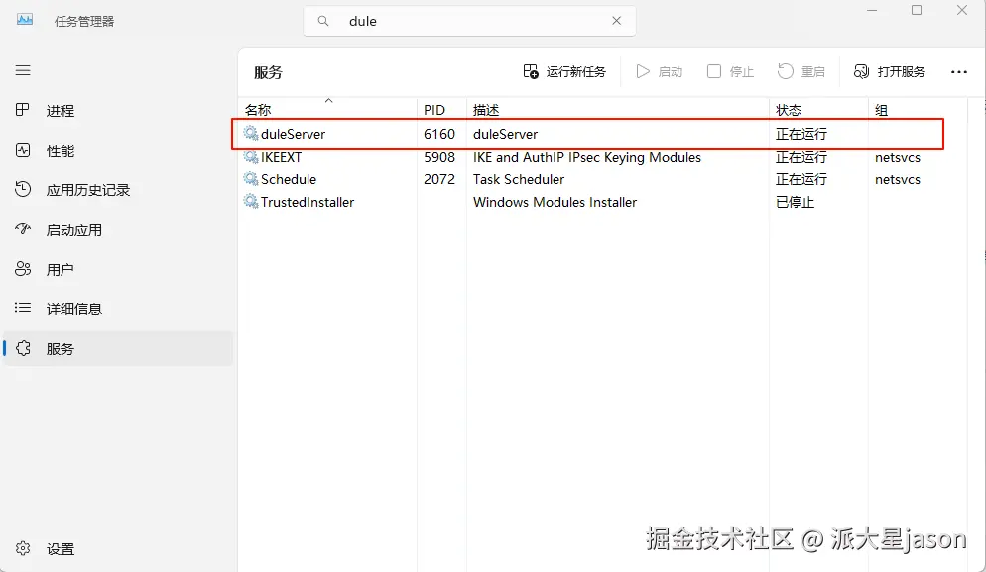Select the duleServer service name

[293, 134]
